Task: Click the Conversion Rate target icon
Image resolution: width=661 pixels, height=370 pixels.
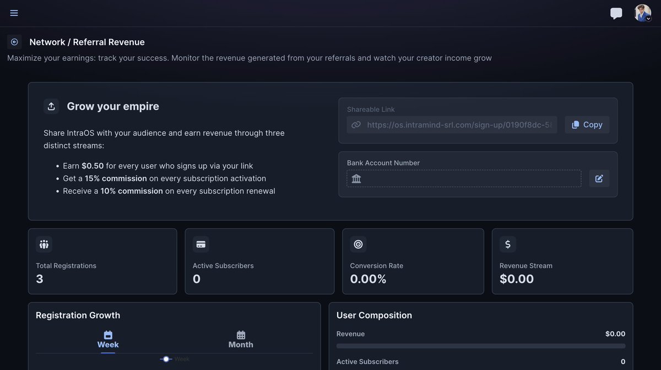Action: (x=359, y=244)
